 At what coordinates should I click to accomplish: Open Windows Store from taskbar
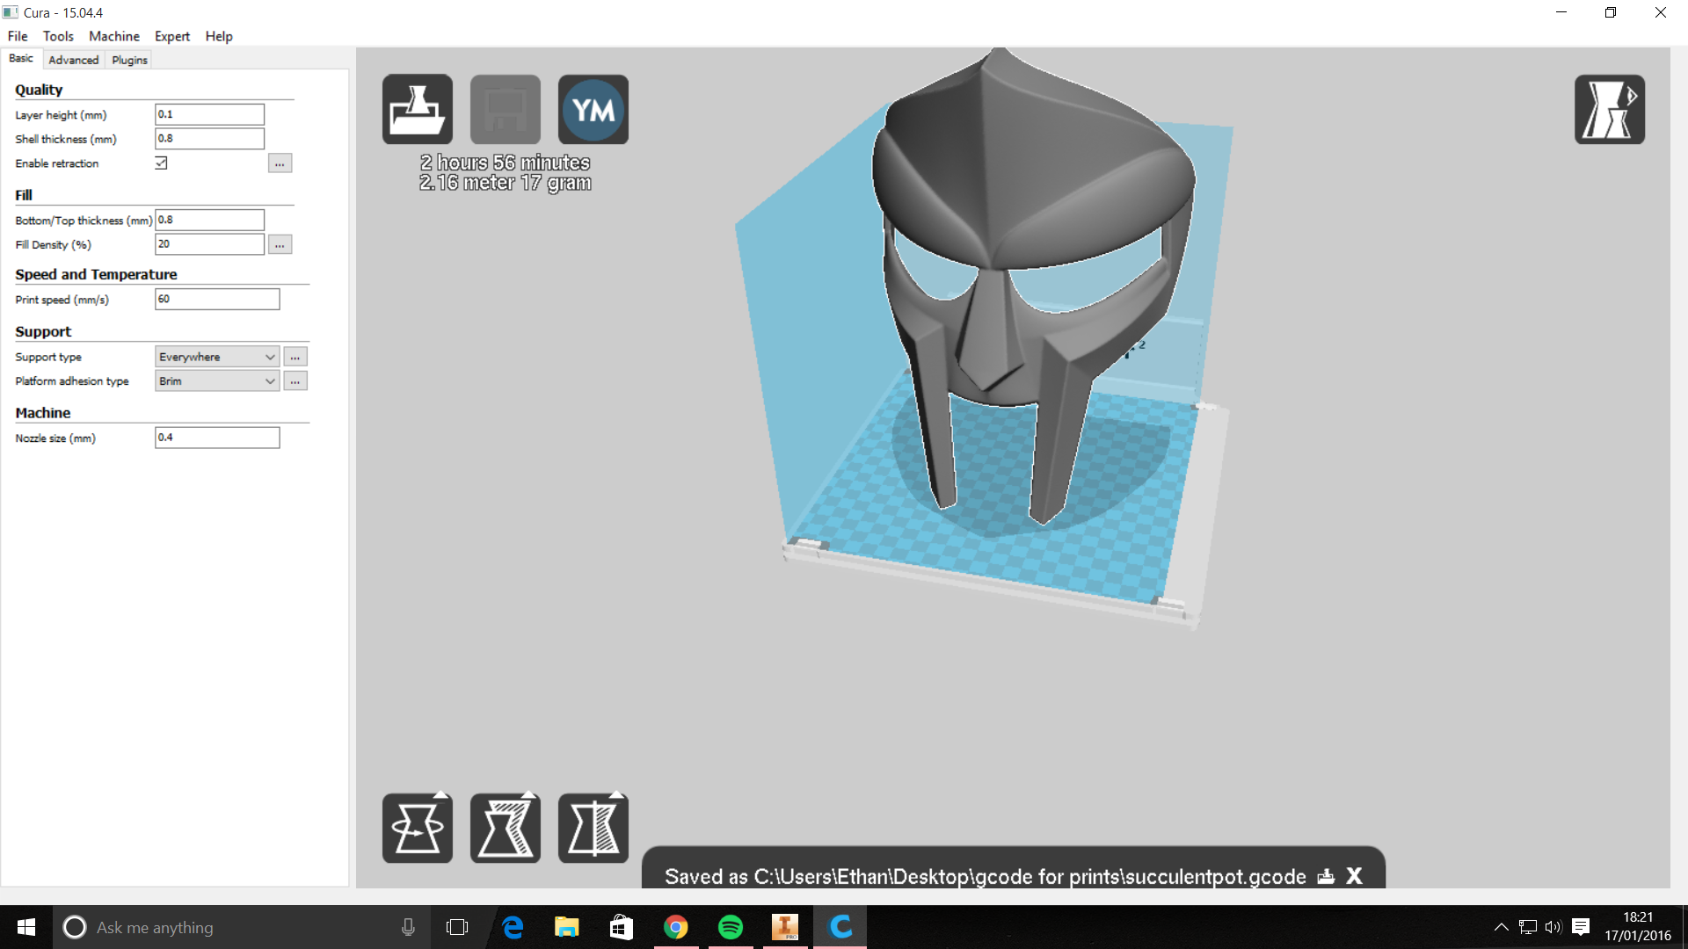[x=622, y=927]
